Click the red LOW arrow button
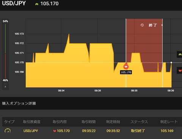182x139 pixels. click(180, 70)
